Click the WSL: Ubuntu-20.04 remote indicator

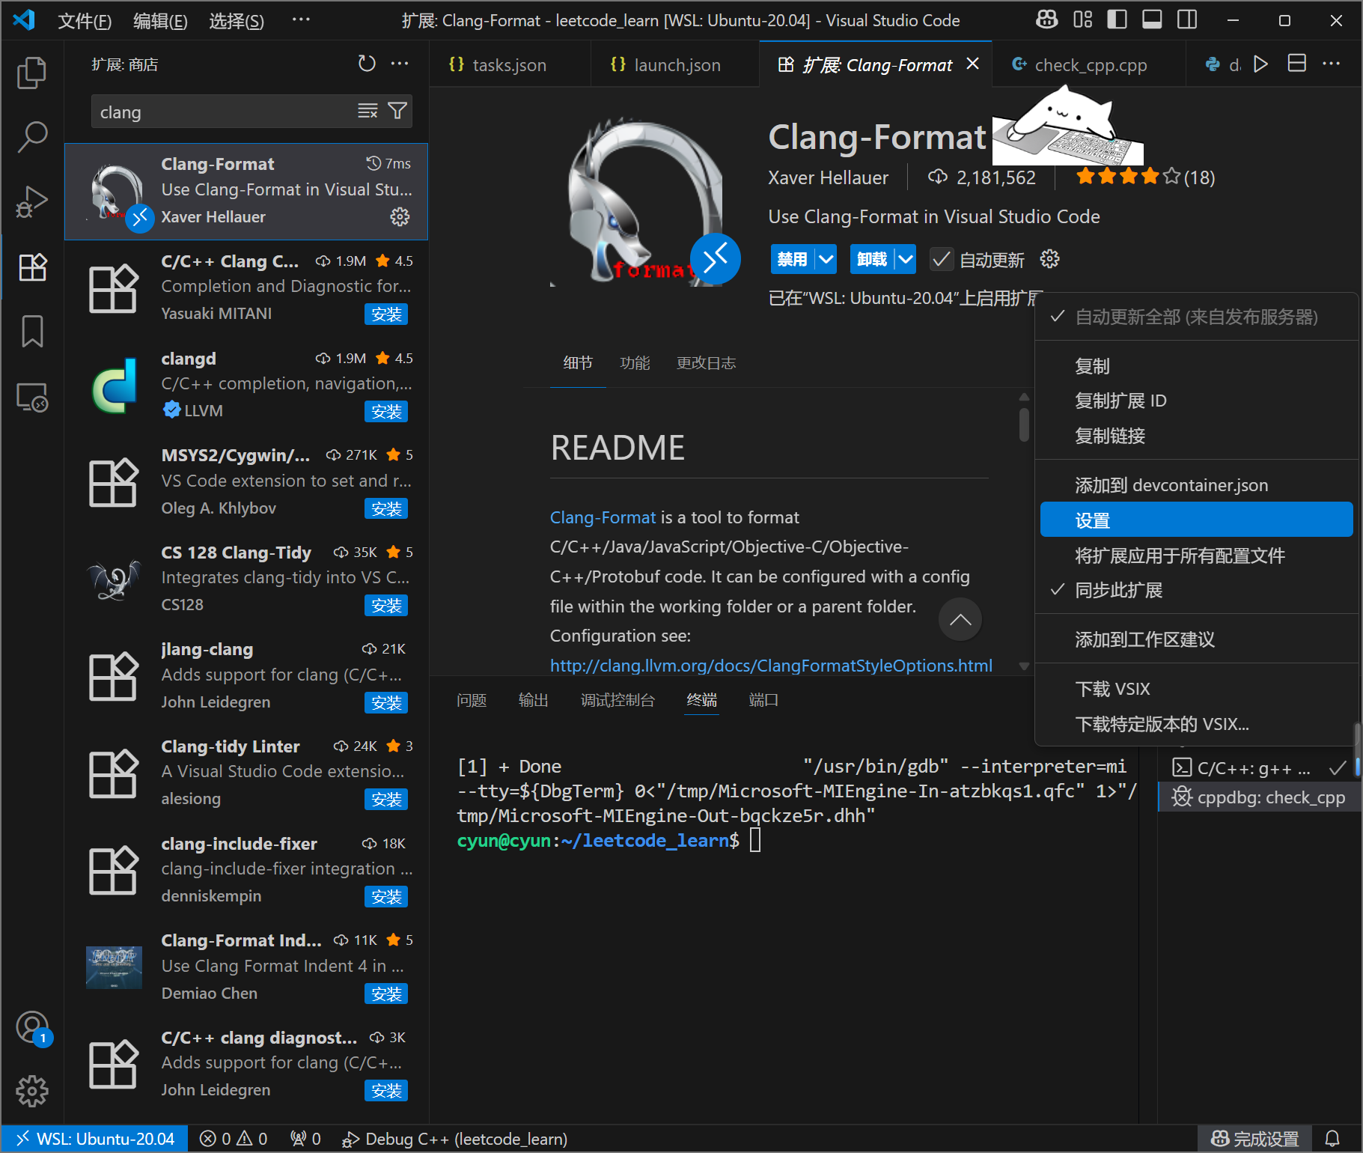click(95, 1139)
